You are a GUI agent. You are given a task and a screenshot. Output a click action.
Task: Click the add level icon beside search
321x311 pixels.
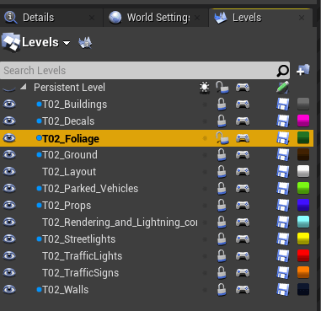tap(303, 70)
